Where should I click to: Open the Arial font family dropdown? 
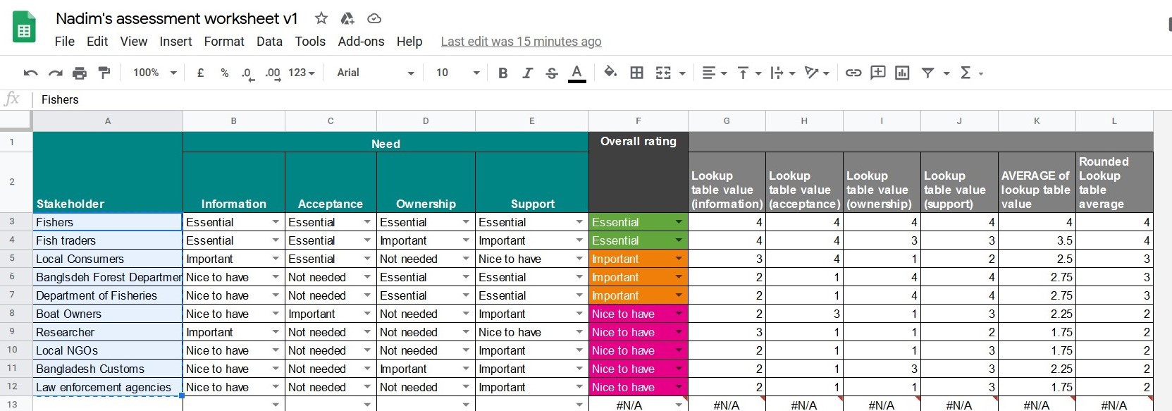[x=375, y=73]
